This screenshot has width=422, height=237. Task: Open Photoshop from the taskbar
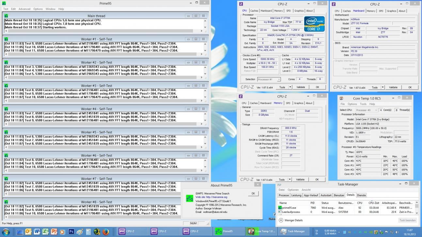tap(71, 232)
